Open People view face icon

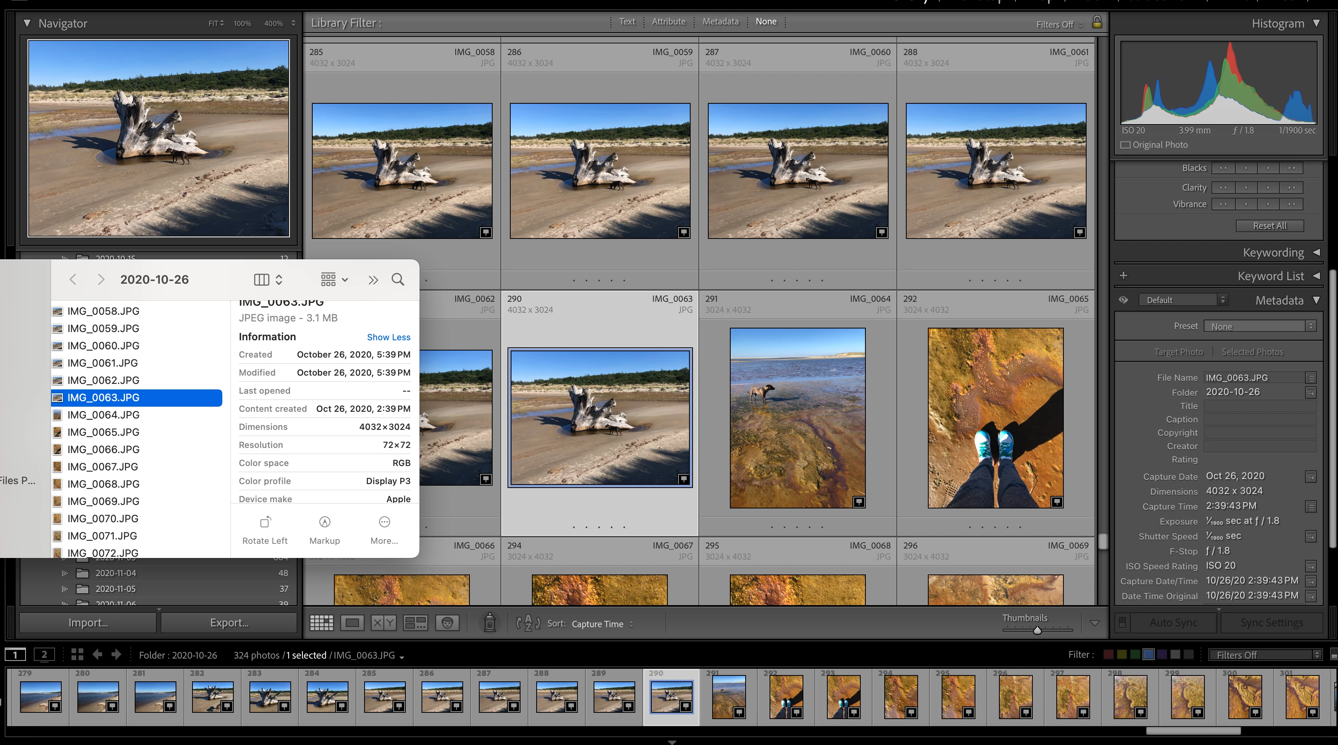(447, 622)
